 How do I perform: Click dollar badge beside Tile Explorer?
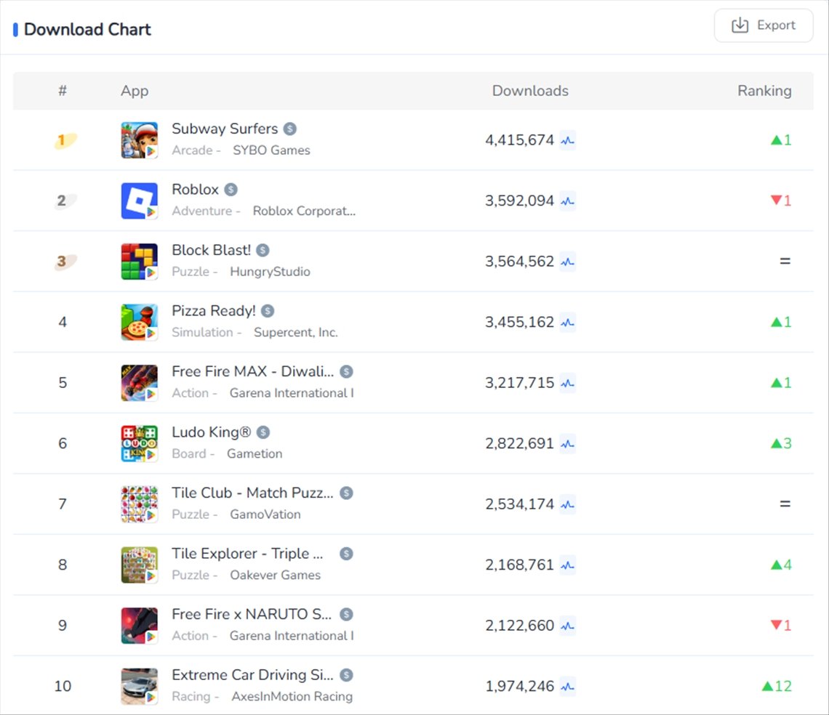[346, 554]
